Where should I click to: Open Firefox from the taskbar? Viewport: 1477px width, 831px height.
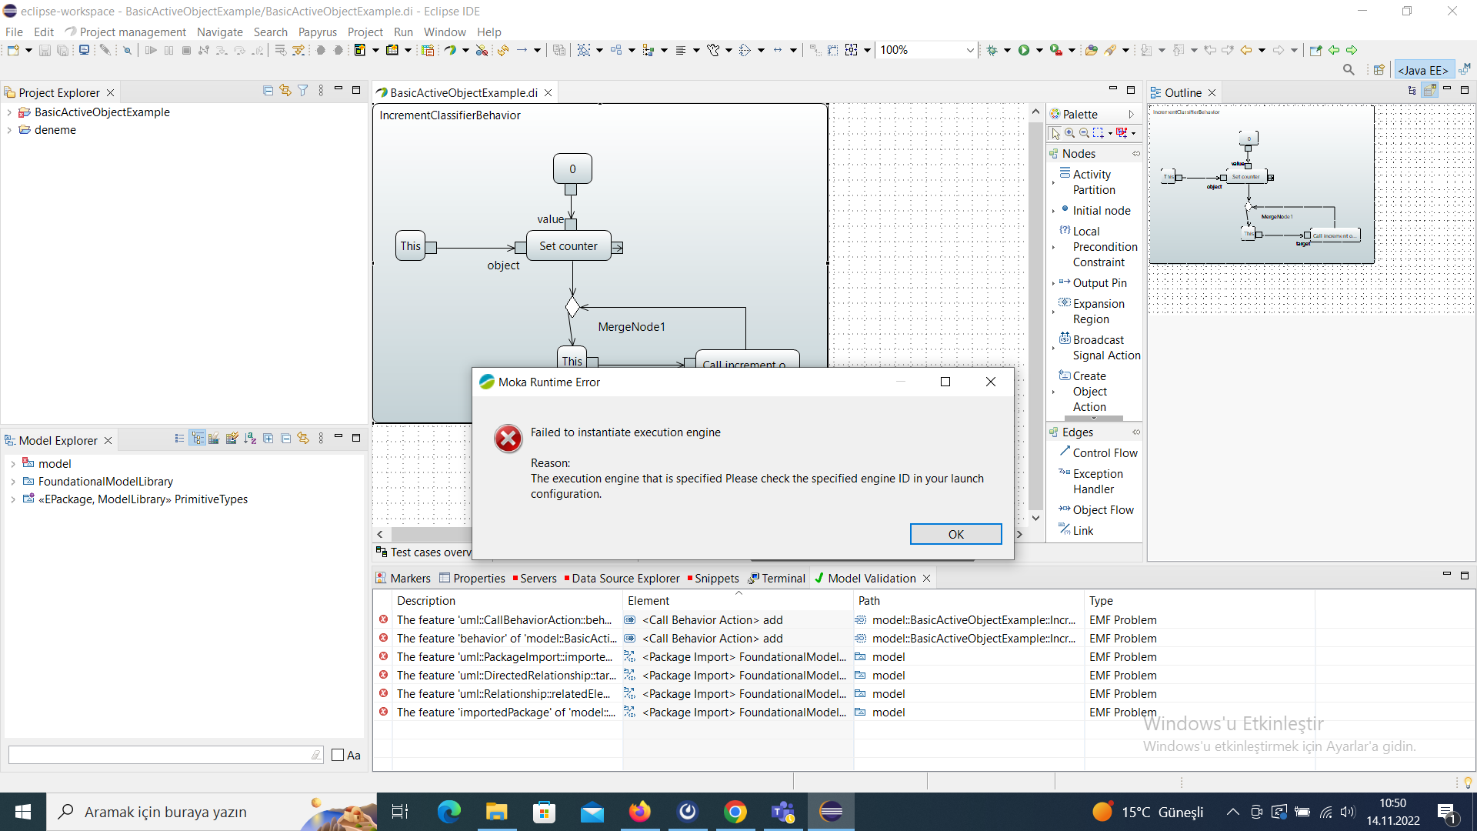(639, 812)
